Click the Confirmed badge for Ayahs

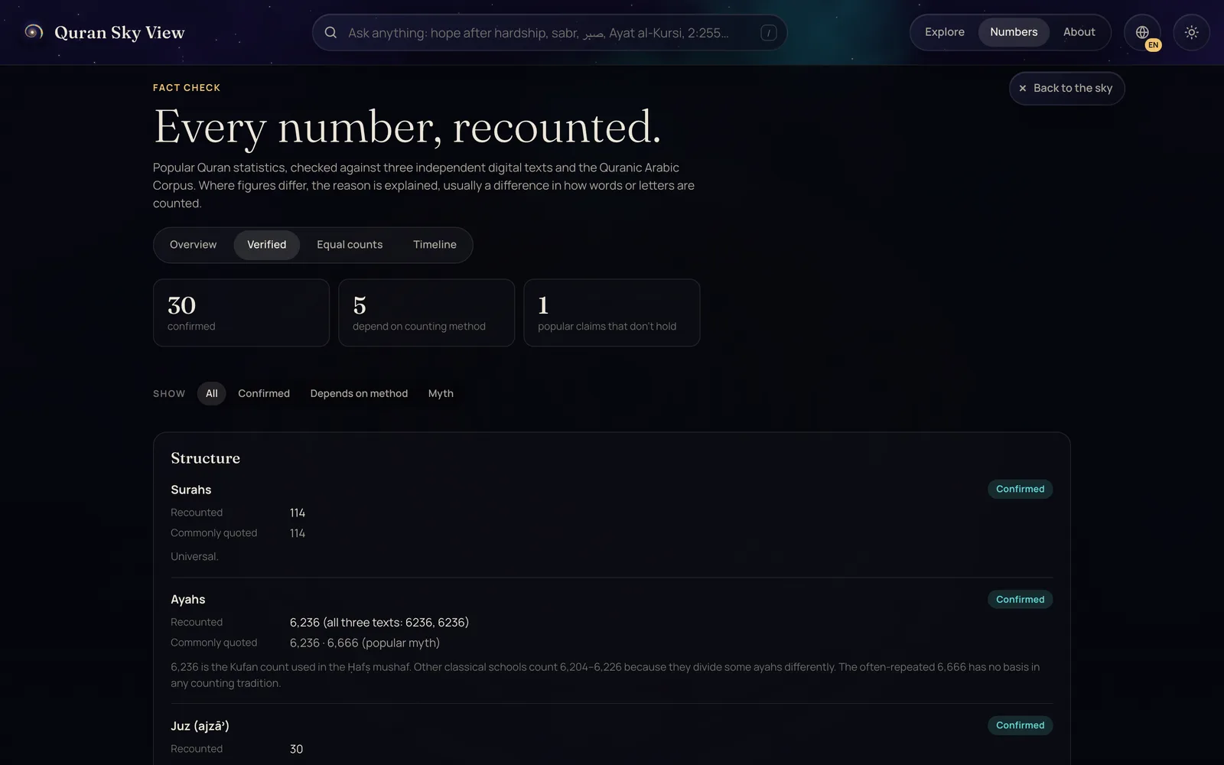pyautogui.click(x=1020, y=600)
